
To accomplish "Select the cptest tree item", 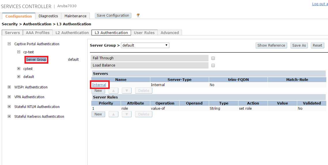I will point(28,69).
